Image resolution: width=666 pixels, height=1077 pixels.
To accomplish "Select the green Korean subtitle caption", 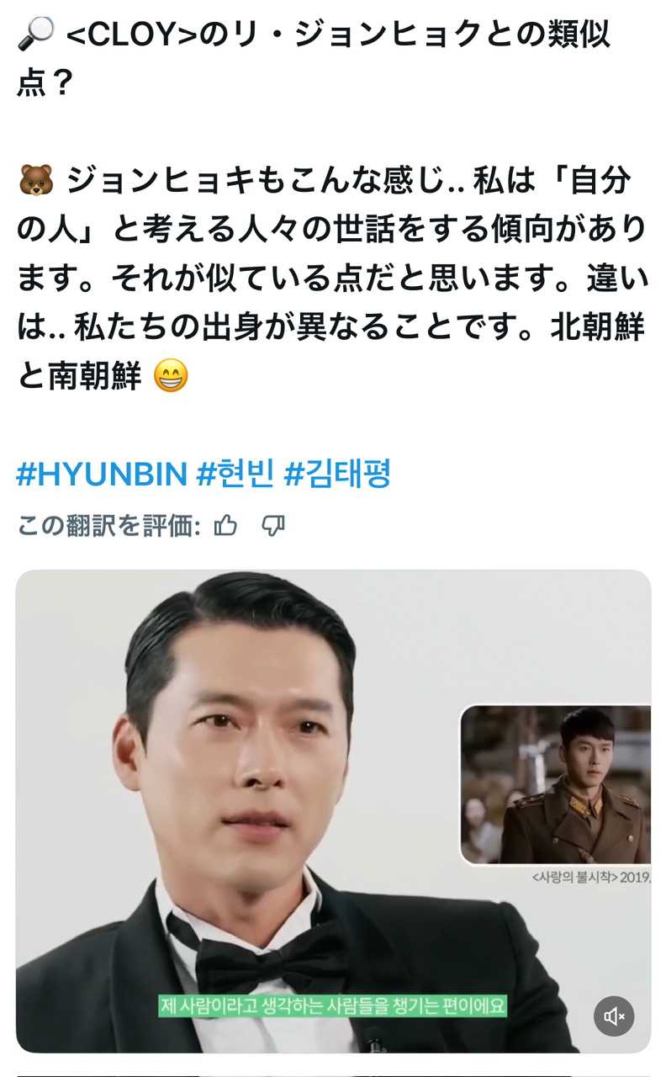I will (333, 1005).
